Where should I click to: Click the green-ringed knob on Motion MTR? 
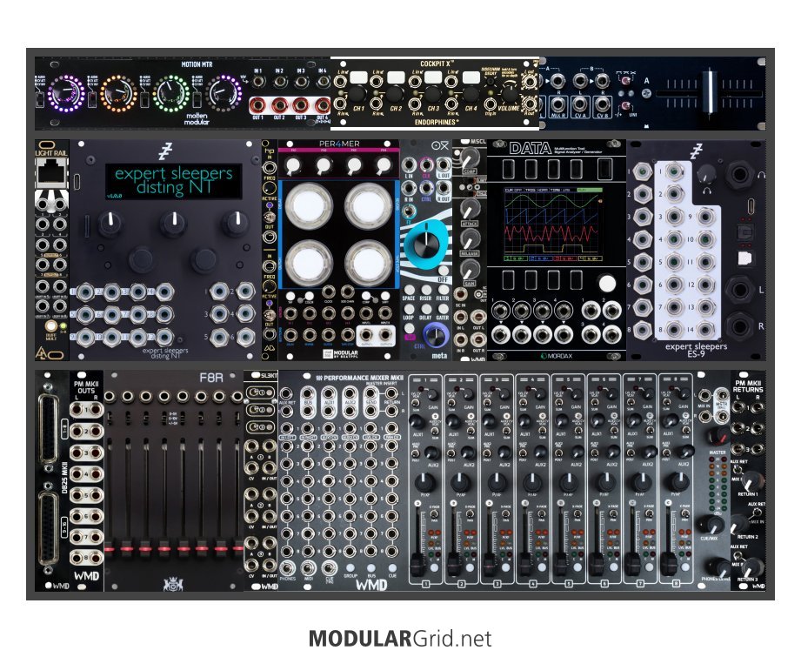(171, 93)
